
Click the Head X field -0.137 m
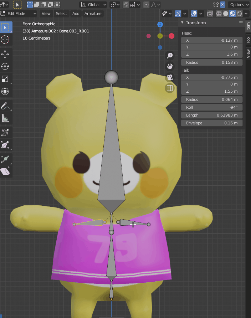[x=212, y=40]
